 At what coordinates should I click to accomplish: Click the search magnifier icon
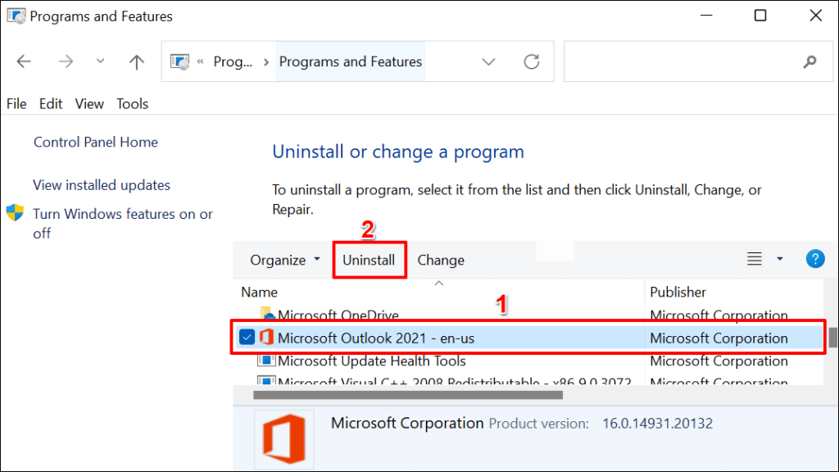click(x=810, y=61)
